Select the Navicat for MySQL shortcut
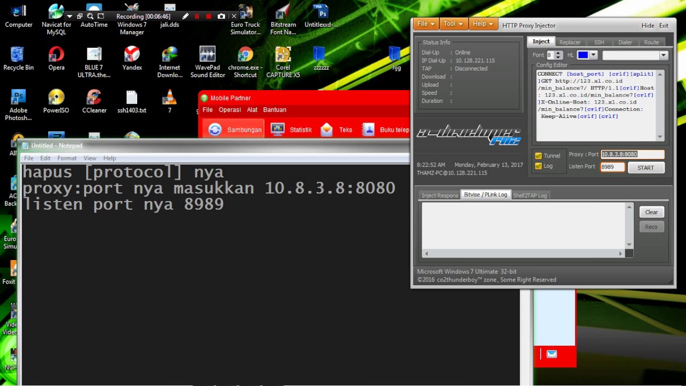Screen dimensions: 686x386 (x=56, y=20)
